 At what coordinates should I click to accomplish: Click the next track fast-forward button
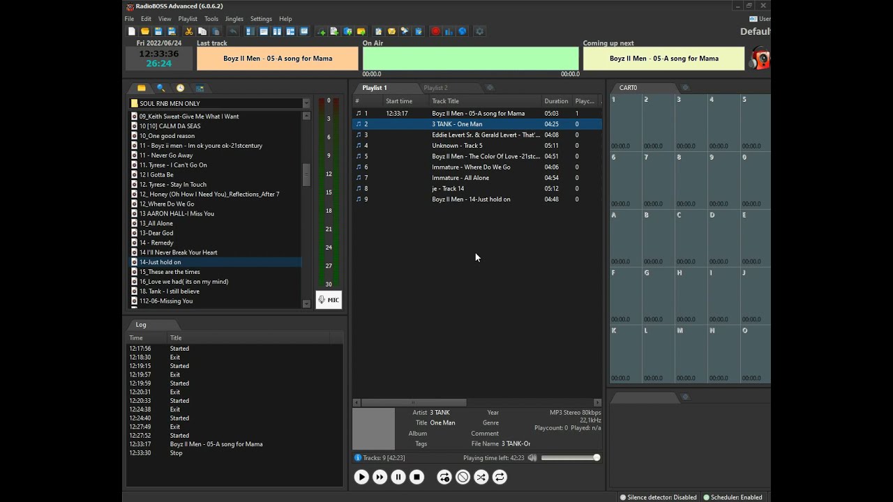(x=380, y=477)
